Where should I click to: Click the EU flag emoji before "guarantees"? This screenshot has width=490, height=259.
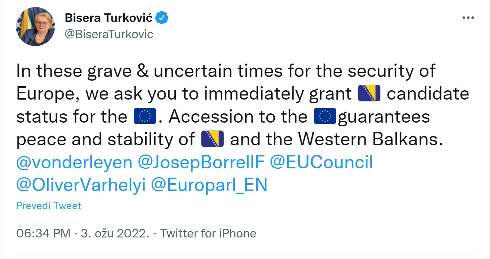[x=325, y=116]
